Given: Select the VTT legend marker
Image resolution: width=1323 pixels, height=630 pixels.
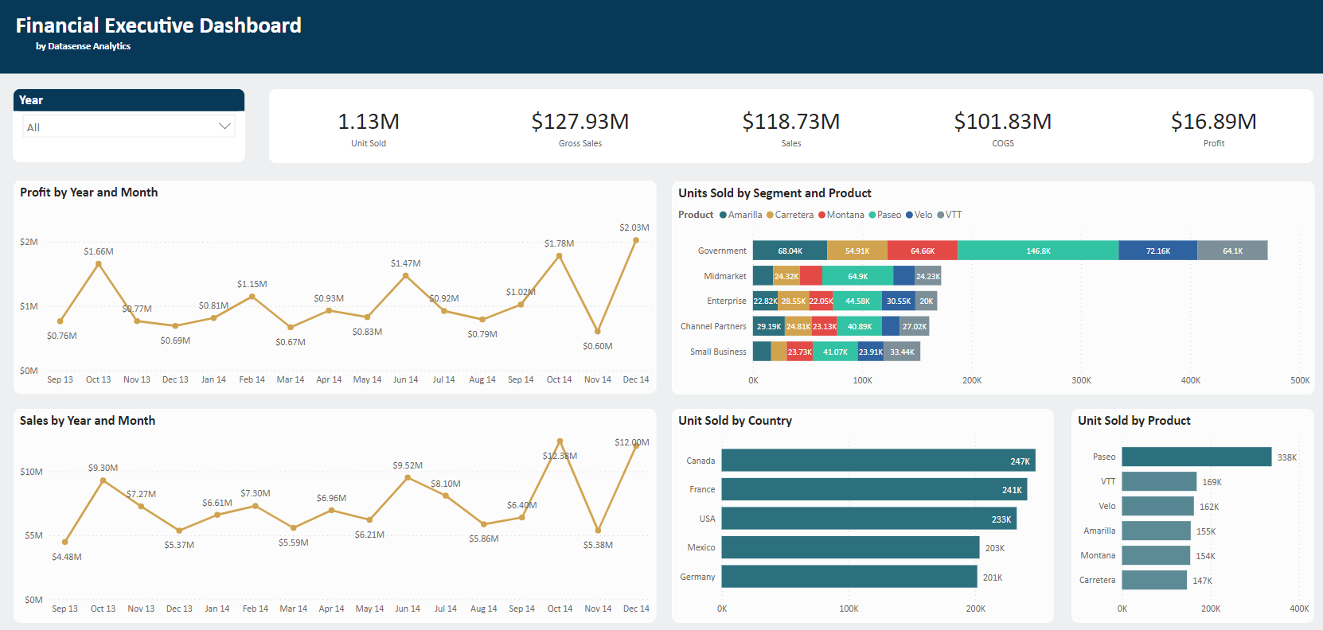Looking at the screenshot, I should tap(941, 215).
